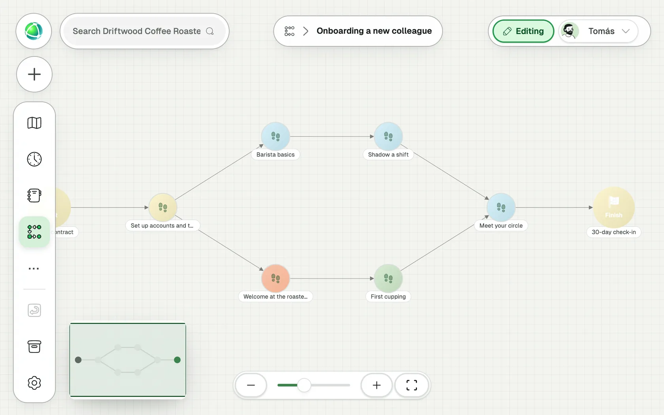
Task: Click the breadcrumb chevron arrow
Action: pyautogui.click(x=306, y=31)
